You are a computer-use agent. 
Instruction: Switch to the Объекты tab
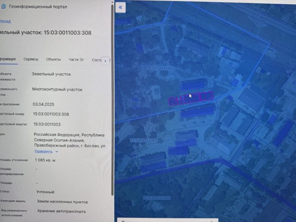[54, 60]
